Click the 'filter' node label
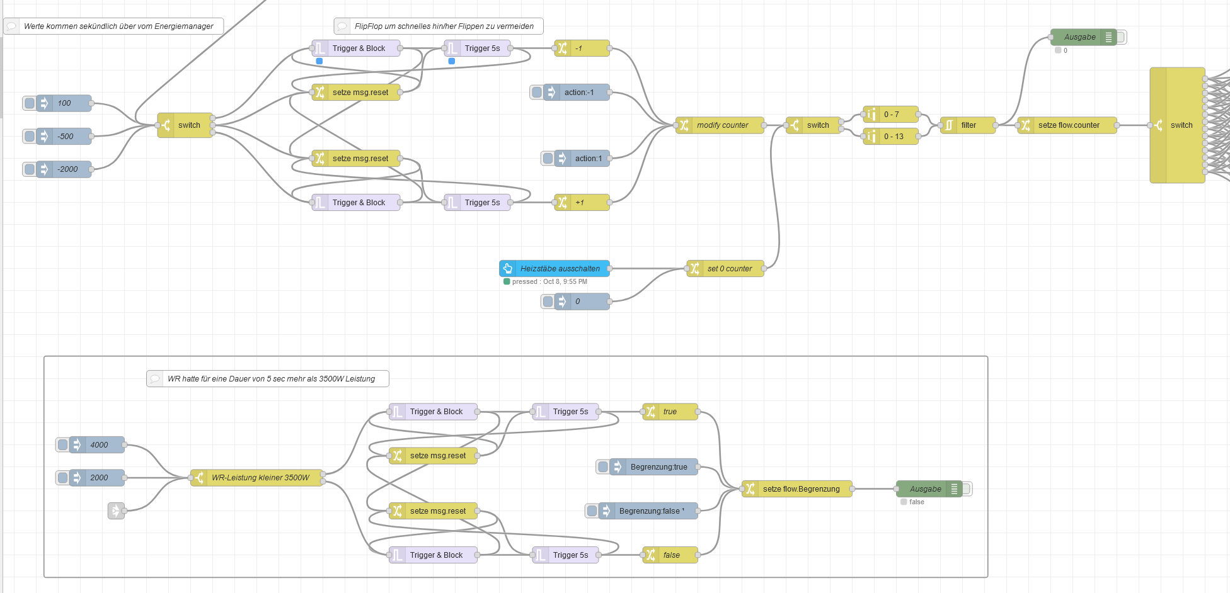Image resolution: width=1230 pixels, height=593 pixels. click(x=968, y=125)
